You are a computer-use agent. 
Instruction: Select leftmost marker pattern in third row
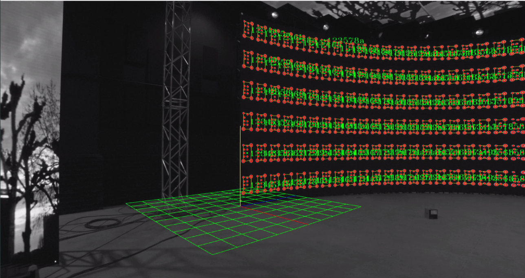(x=248, y=90)
